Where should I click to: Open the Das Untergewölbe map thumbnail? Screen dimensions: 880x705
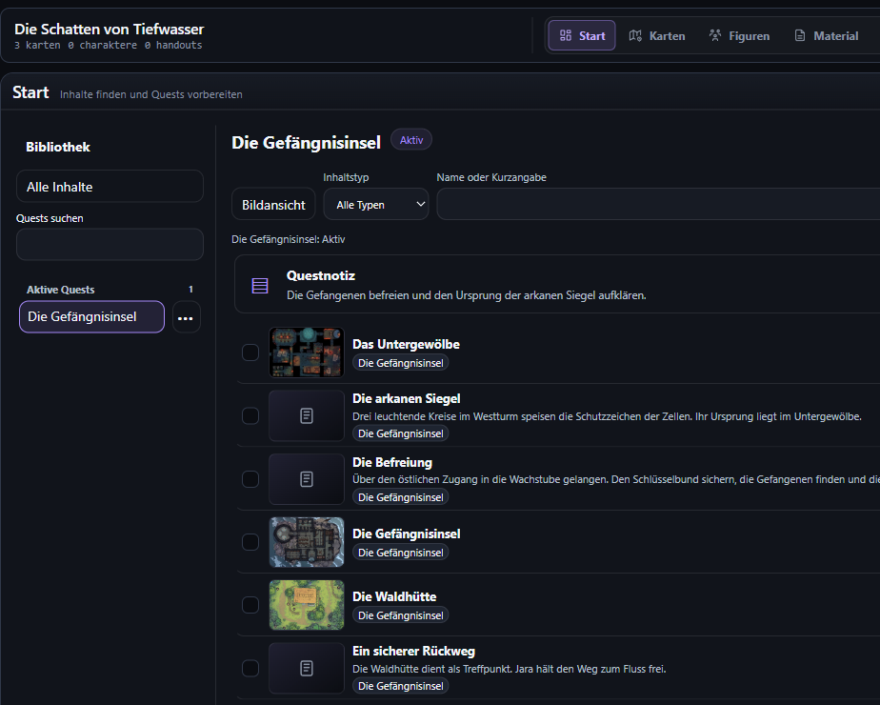pyautogui.click(x=307, y=352)
